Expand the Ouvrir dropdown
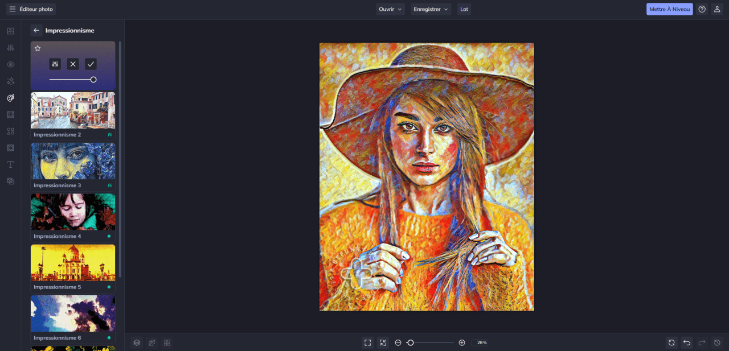 [390, 9]
